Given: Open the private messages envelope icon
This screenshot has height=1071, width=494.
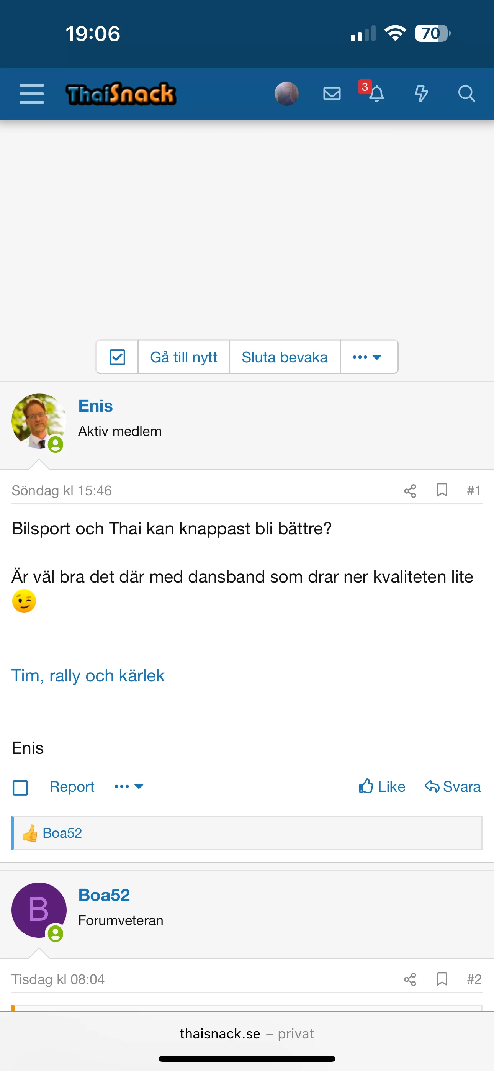Looking at the screenshot, I should 331,93.
